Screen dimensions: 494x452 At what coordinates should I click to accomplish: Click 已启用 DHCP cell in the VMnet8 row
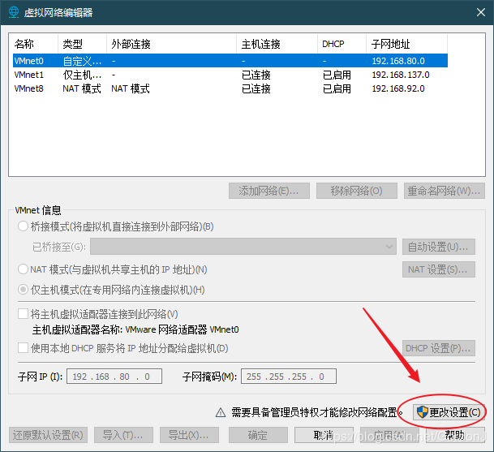337,88
